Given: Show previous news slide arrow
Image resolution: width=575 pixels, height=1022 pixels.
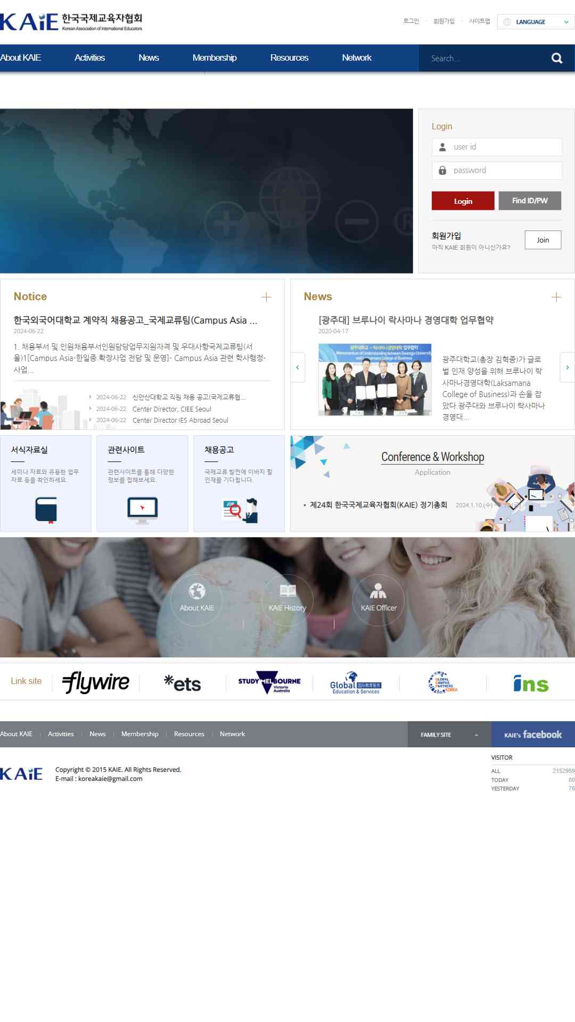Looking at the screenshot, I should 298,367.
